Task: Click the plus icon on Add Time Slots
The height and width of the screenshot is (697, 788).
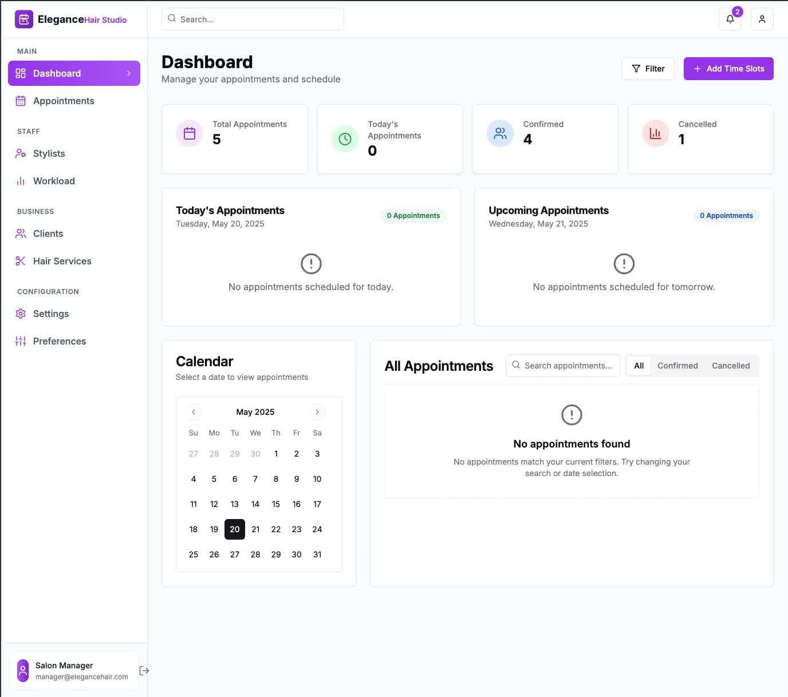Action: pyautogui.click(x=698, y=69)
